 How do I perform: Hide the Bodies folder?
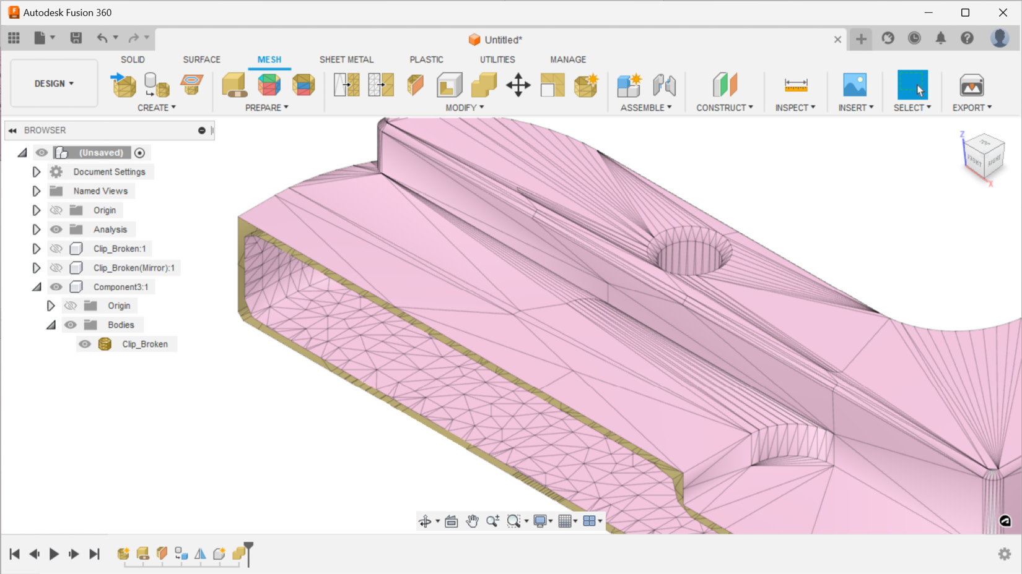tap(71, 325)
